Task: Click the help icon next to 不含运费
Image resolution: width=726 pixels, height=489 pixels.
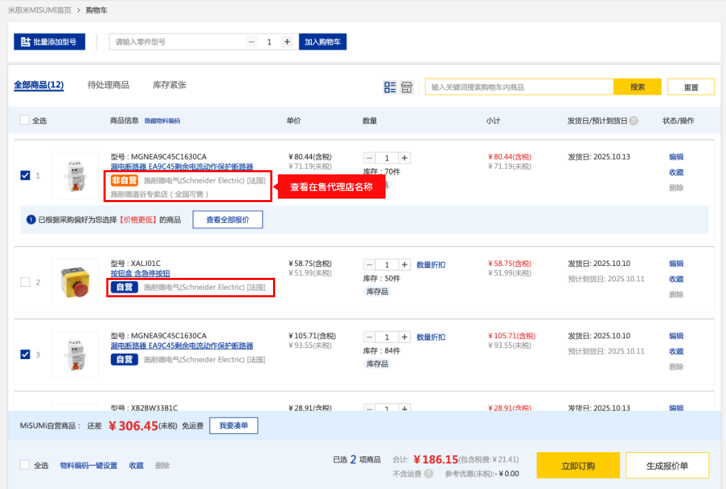Action: (x=429, y=474)
